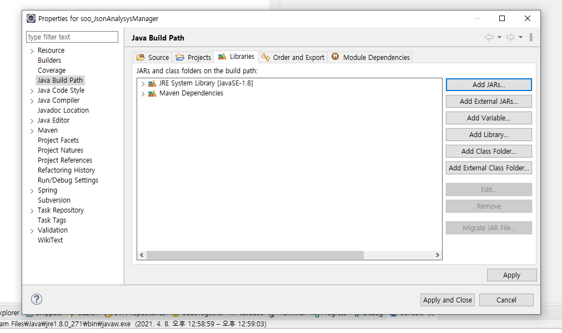Click the Add Library... button

point(489,135)
